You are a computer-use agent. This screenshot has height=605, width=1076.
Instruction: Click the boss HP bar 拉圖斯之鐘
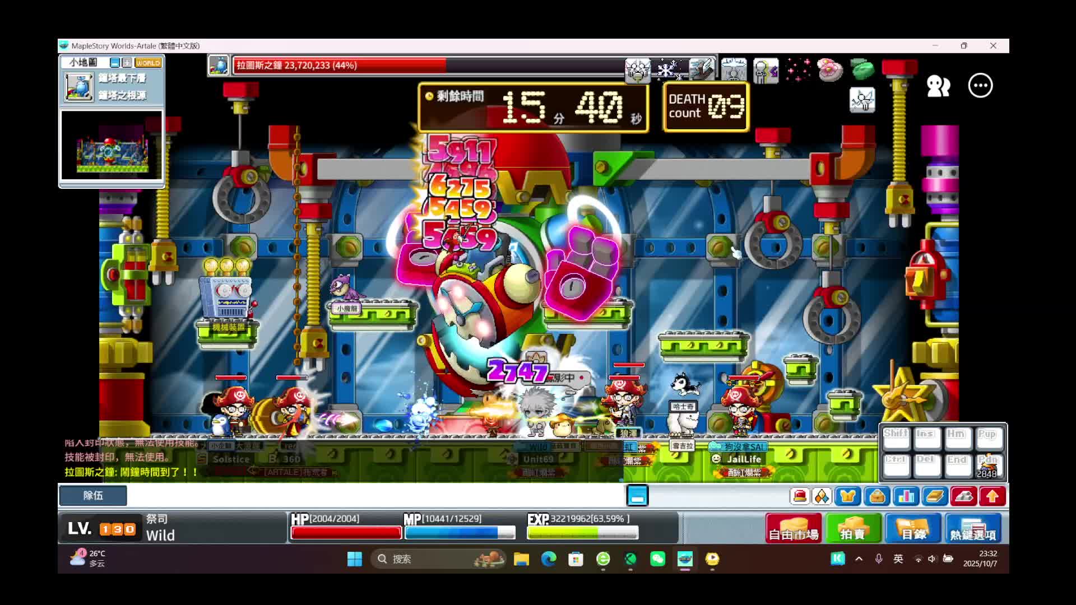[426, 66]
